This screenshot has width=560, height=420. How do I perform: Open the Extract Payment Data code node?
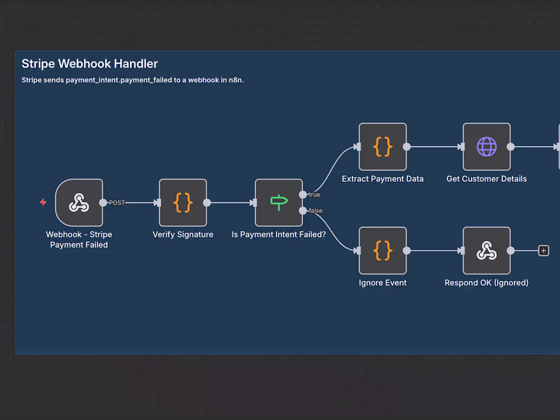click(383, 147)
